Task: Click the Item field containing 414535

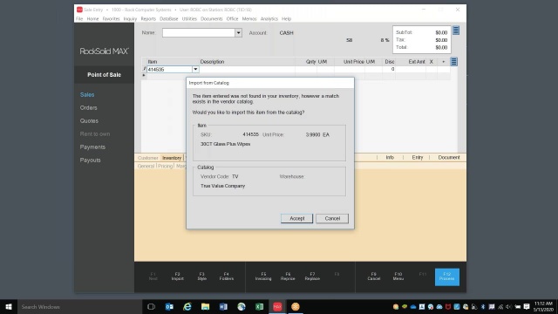Action: coord(169,69)
